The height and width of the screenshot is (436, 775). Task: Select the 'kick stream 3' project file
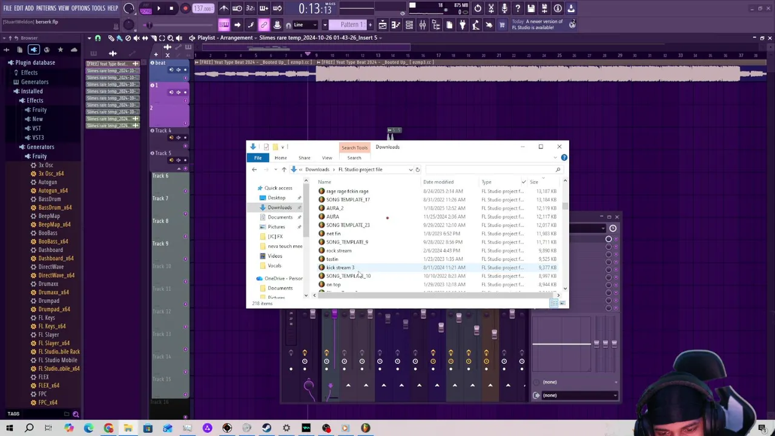[x=340, y=268]
